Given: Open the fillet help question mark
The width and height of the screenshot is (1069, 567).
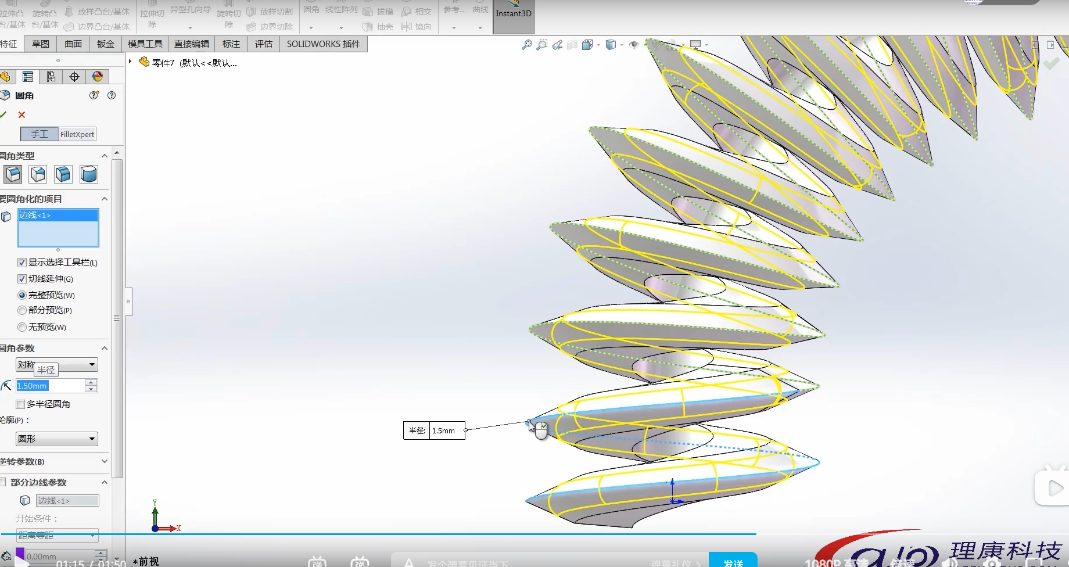Looking at the screenshot, I should tap(112, 95).
